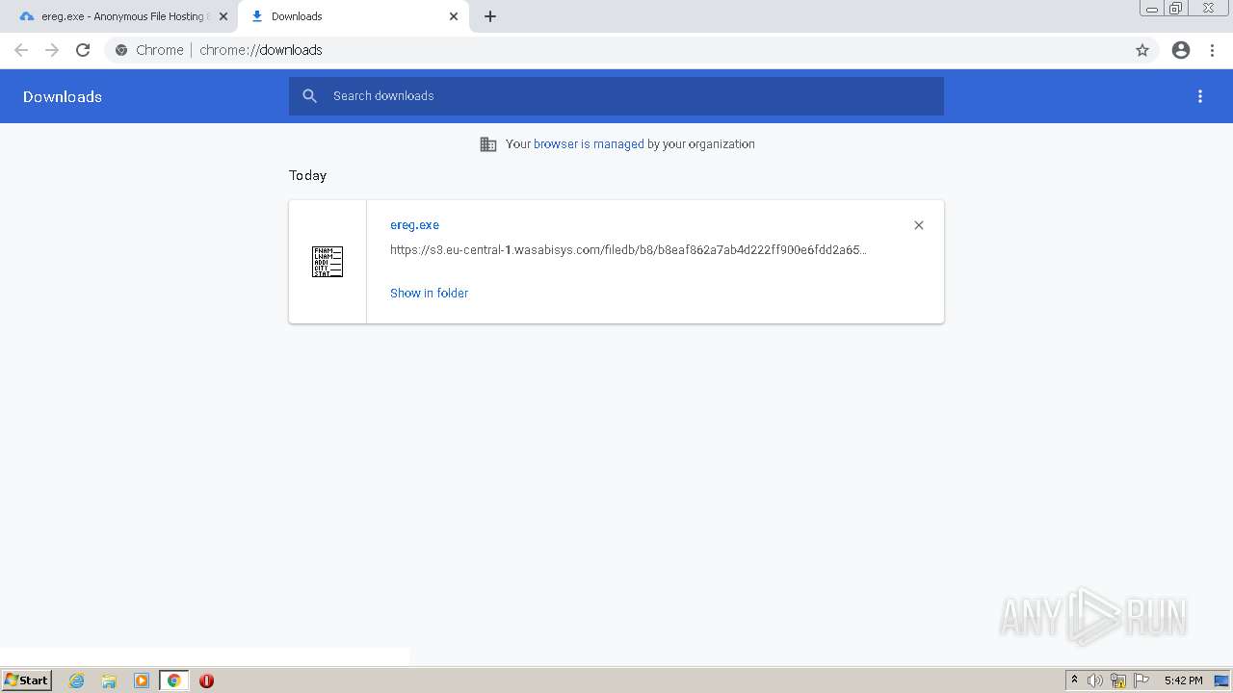
Task: Click the wasabisys download source URL
Action: coord(628,249)
